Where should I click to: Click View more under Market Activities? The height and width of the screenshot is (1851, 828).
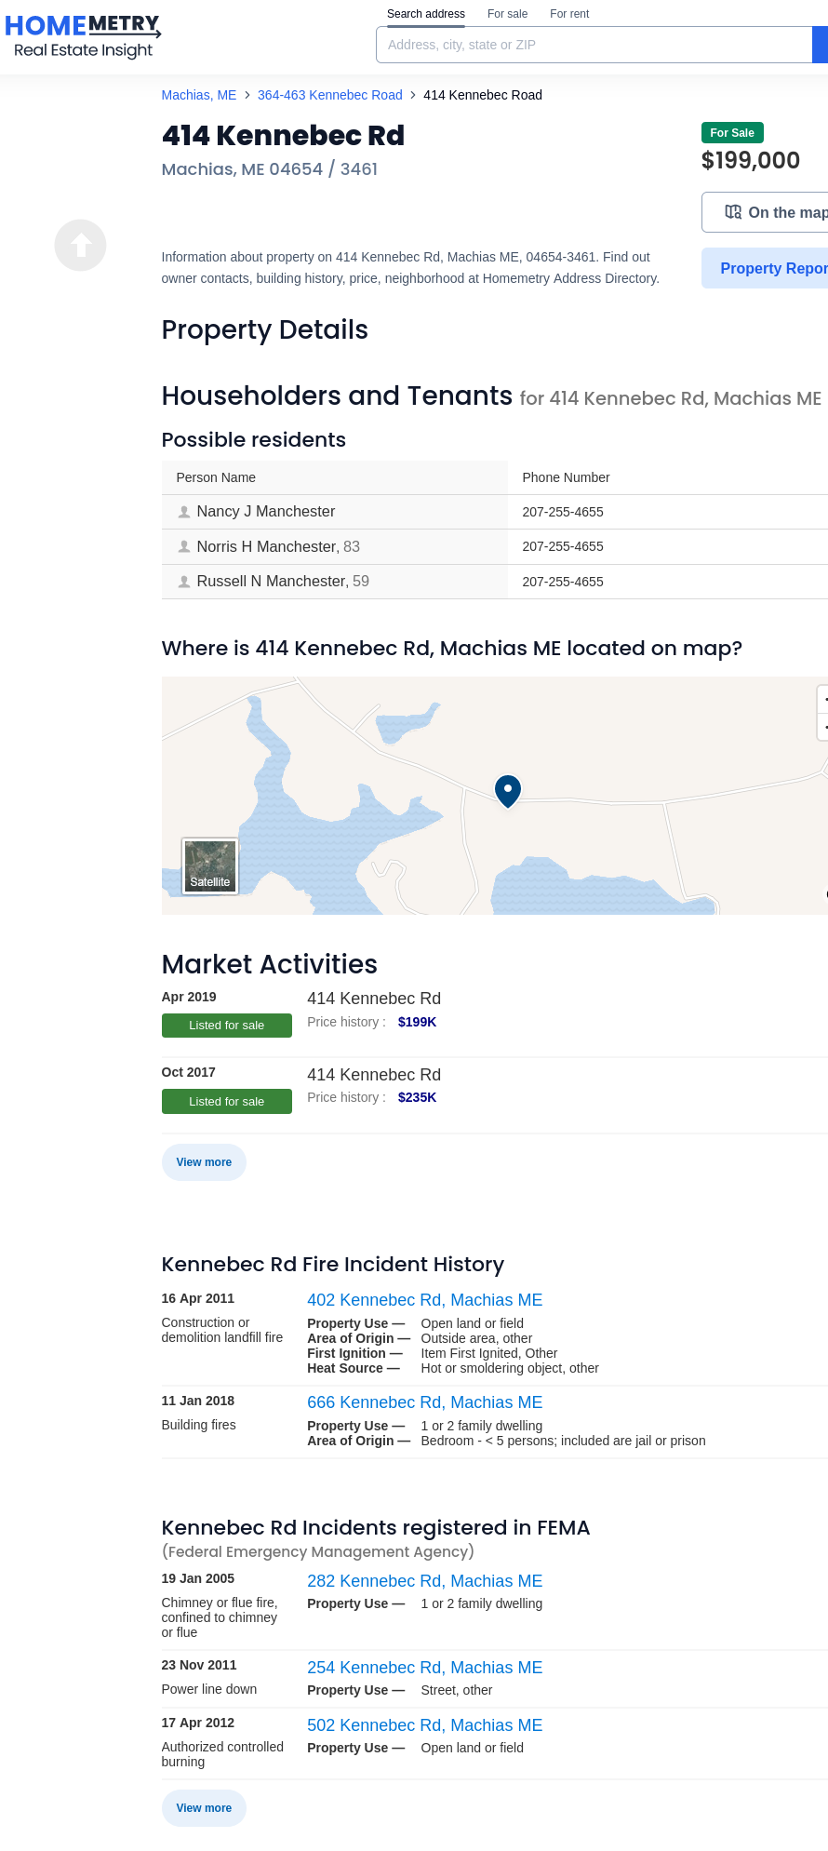click(204, 1162)
